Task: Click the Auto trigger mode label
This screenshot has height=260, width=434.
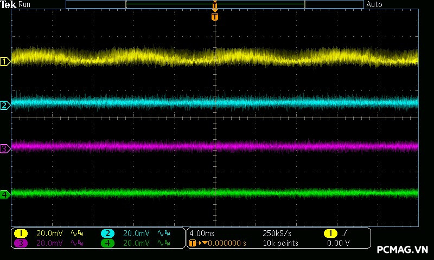Action: click(x=374, y=4)
